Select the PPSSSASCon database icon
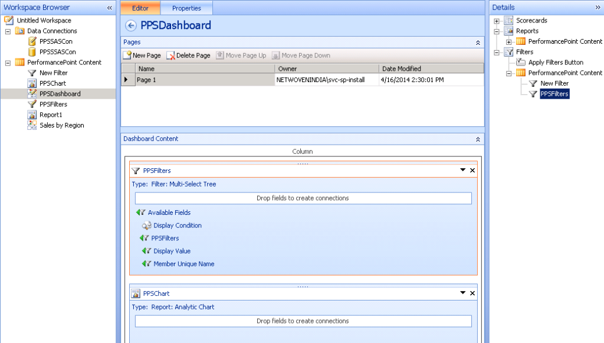This screenshot has width=604, height=343. pos(32,51)
